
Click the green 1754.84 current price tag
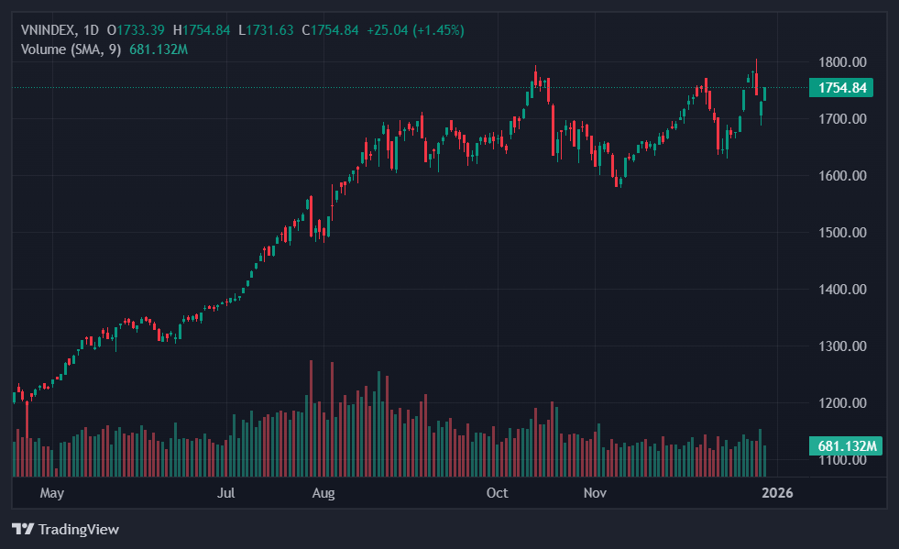(840, 88)
